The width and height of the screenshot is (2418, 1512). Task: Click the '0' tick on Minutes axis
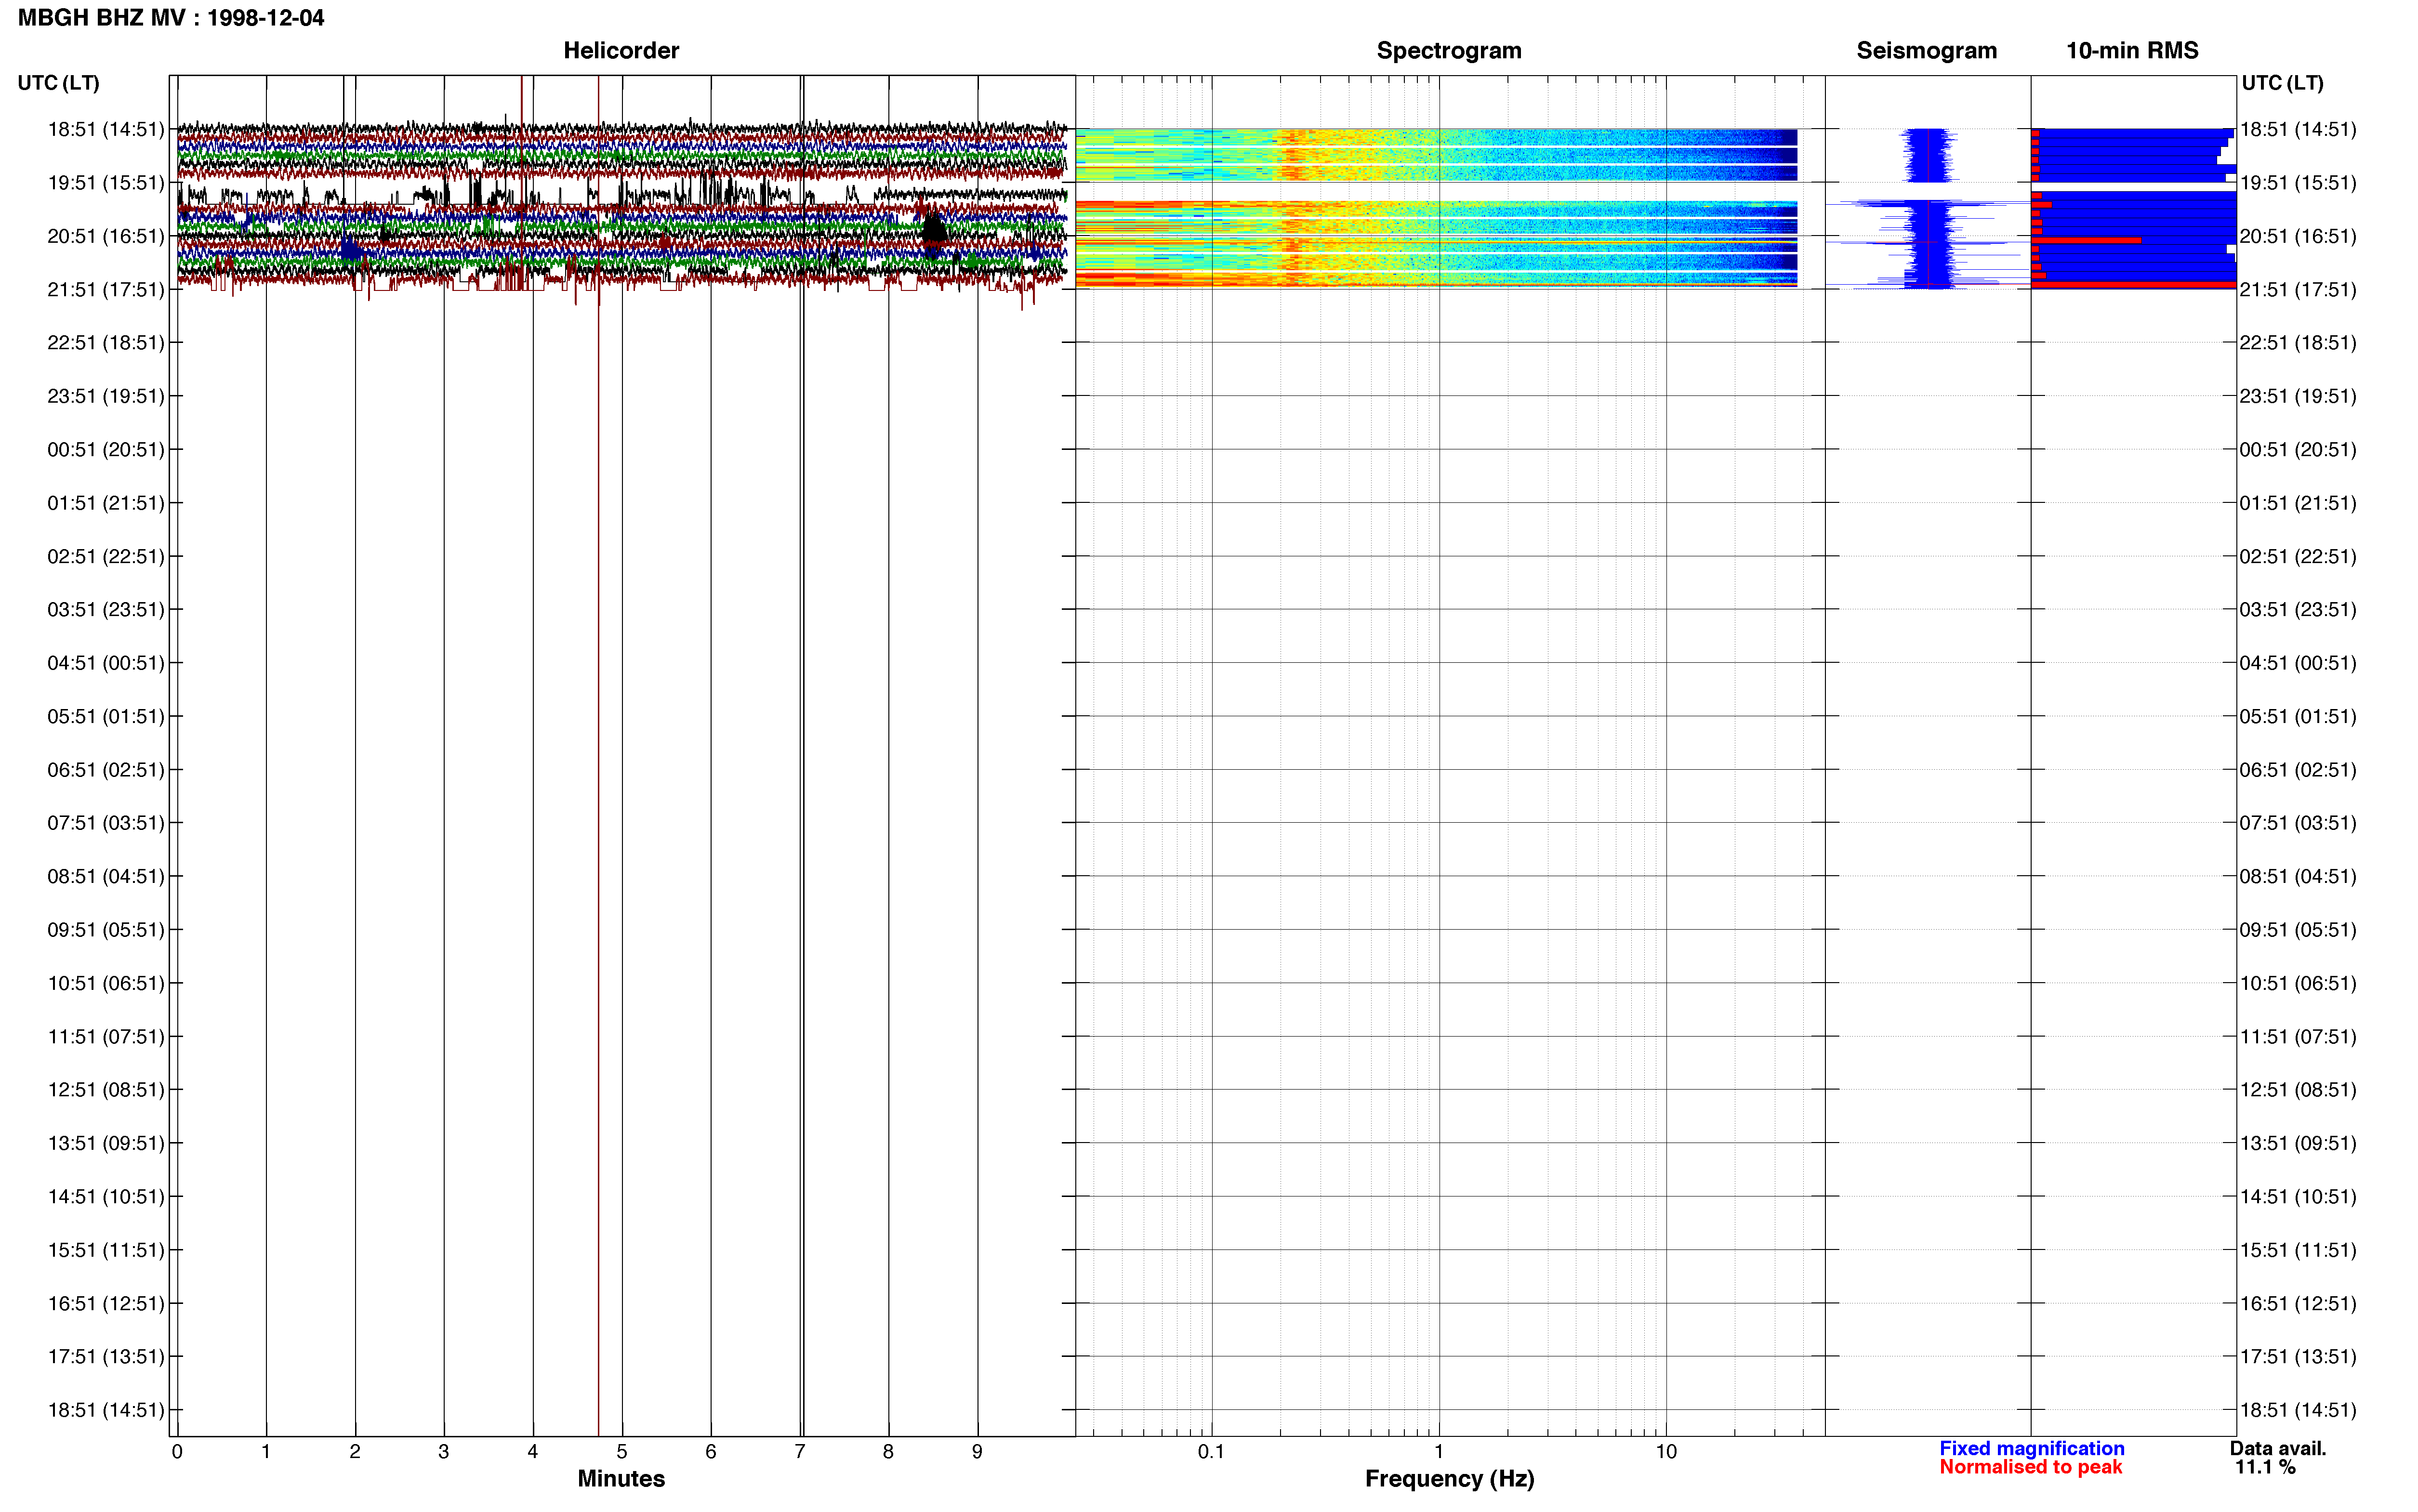pos(177,1451)
